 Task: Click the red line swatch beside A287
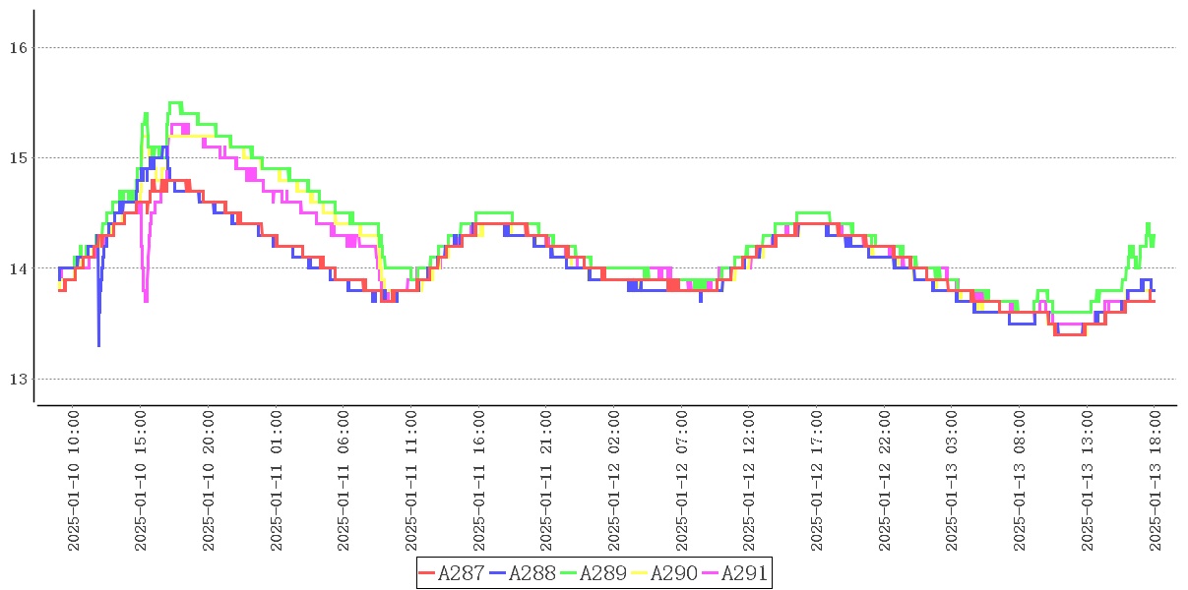pos(427,573)
